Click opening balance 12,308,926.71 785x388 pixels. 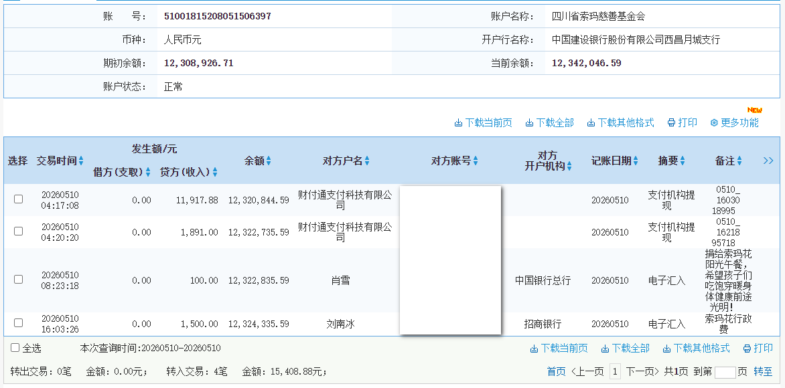click(199, 64)
